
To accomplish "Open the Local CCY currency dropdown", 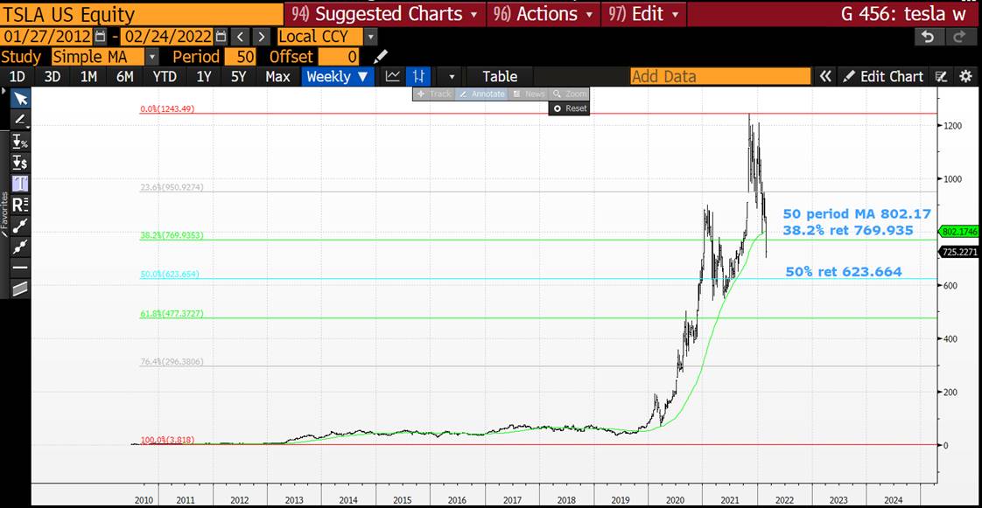I will pyautogui.click(x=371, y=37).
